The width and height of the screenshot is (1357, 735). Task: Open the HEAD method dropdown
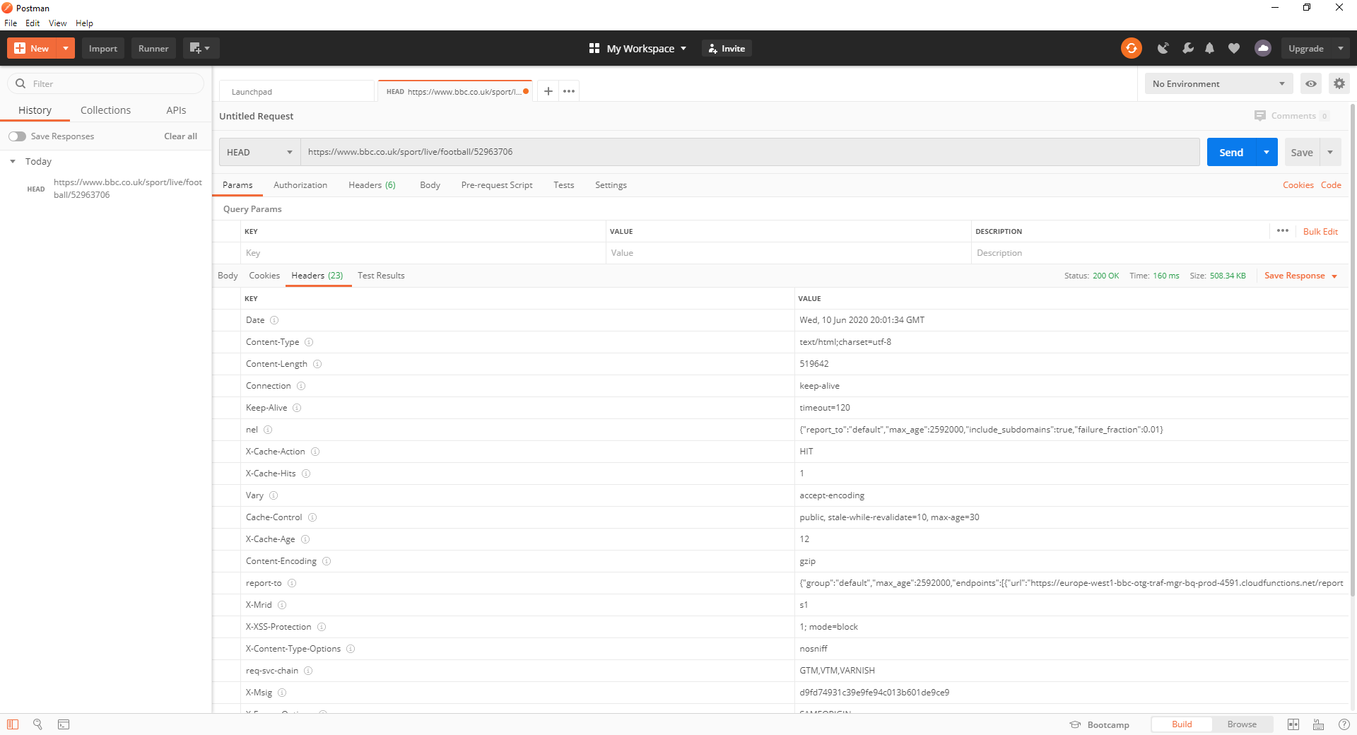pyautogui.click(x=260, y=152)
